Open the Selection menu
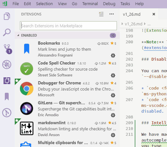The height and width of the screenshot is (147, 167). tap(44, 4)
